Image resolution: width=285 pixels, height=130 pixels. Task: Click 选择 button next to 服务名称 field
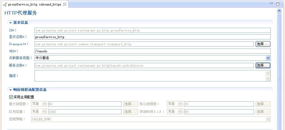262,65
